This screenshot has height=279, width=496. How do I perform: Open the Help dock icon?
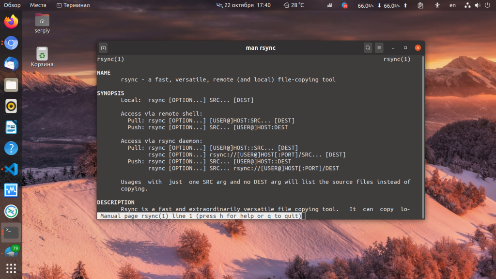coord(11,148)
